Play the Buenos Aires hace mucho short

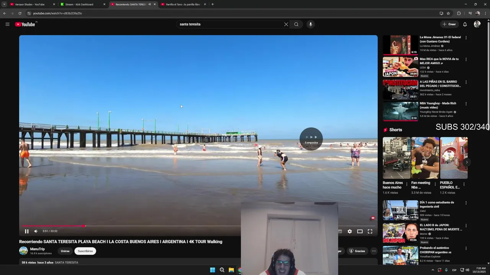[x=397, y=158]
